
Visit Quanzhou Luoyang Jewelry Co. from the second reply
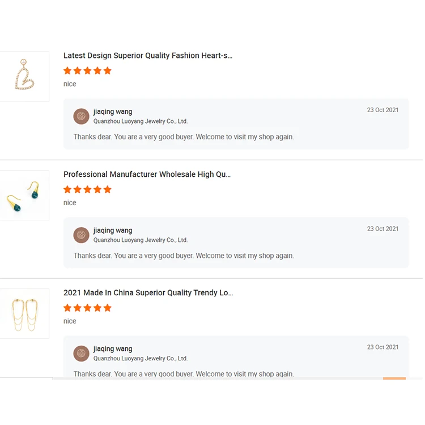click(140, 240)
